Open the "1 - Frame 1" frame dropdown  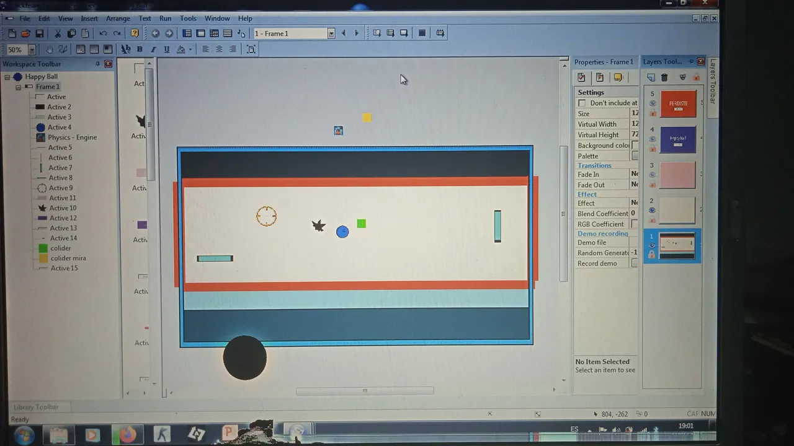point(331,33)
